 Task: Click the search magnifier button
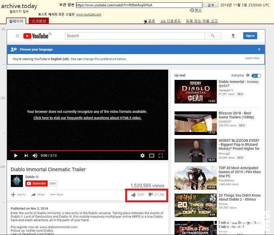point(213,36)
